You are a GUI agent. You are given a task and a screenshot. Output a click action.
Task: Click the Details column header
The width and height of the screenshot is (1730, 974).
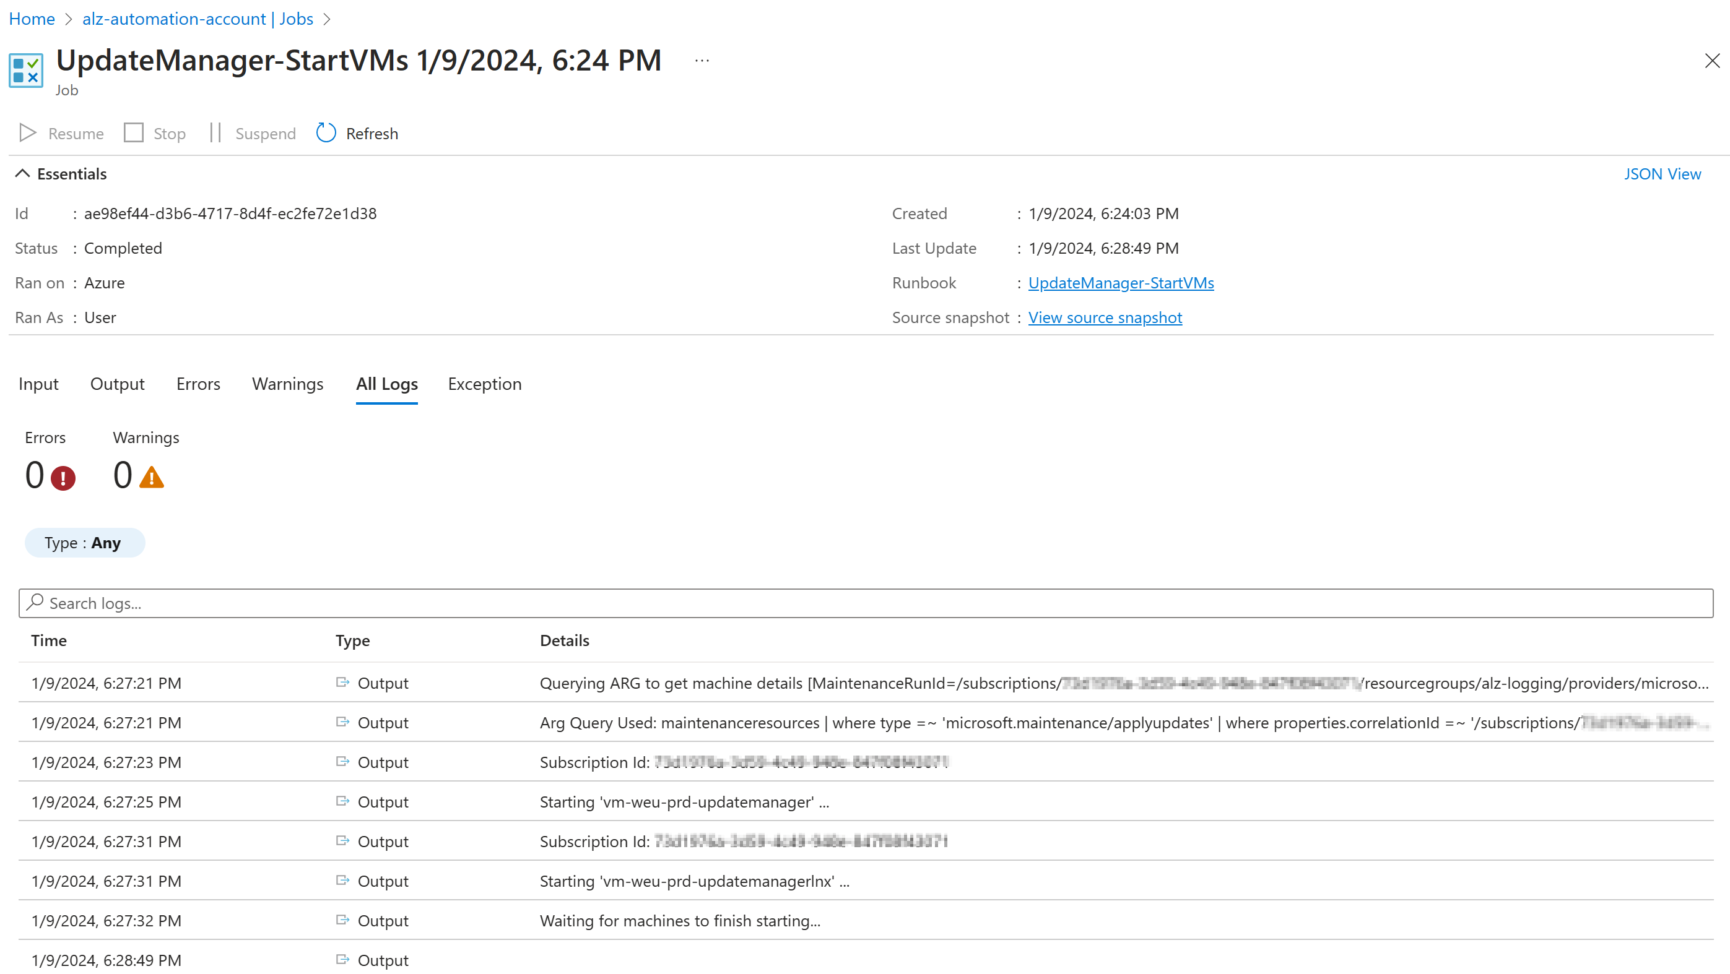[x=565, y=640]
